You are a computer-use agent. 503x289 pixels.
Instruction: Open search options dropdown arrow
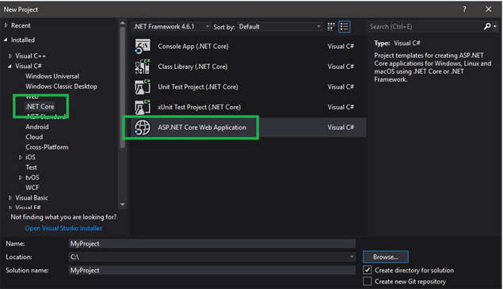tap(495, 27)
